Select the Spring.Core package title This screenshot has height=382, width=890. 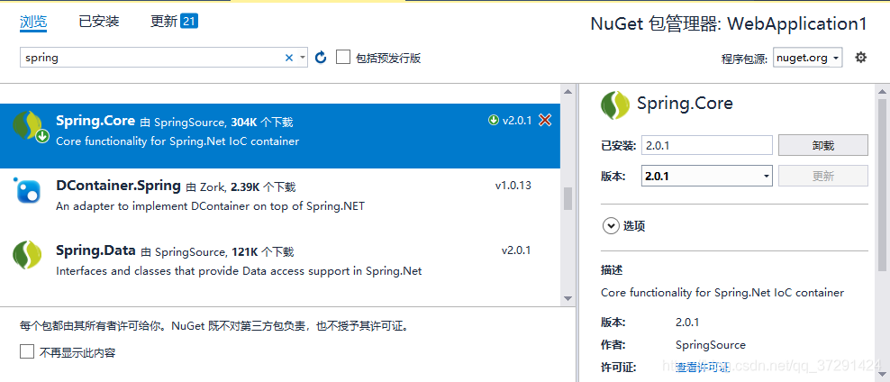[x=95, y=121]
